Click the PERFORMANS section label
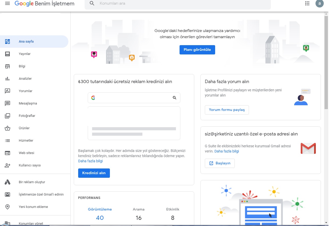 89,198
